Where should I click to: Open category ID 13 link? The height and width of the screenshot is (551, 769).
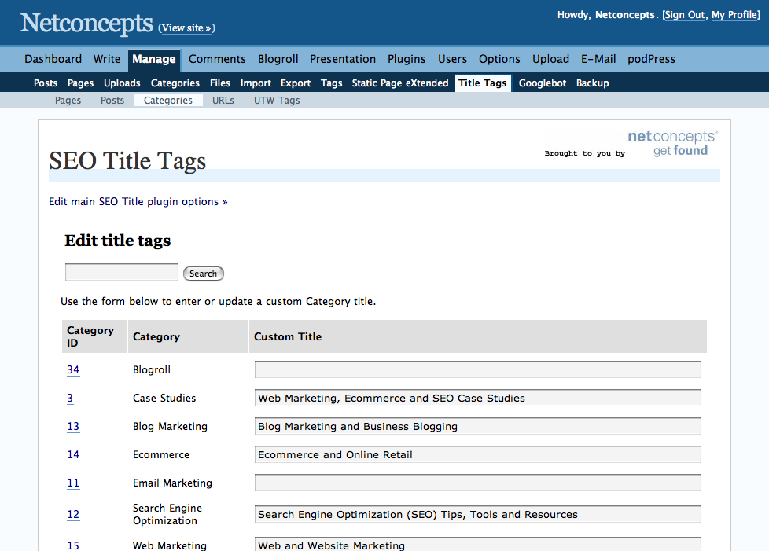point(73,427)
